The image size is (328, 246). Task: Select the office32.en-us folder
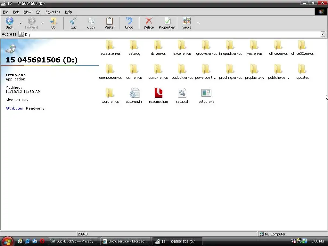coord(302,48)
